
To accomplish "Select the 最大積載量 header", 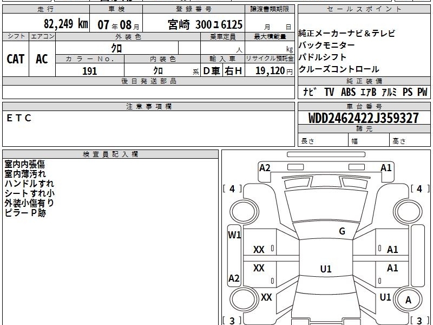I will coord(270,36).
